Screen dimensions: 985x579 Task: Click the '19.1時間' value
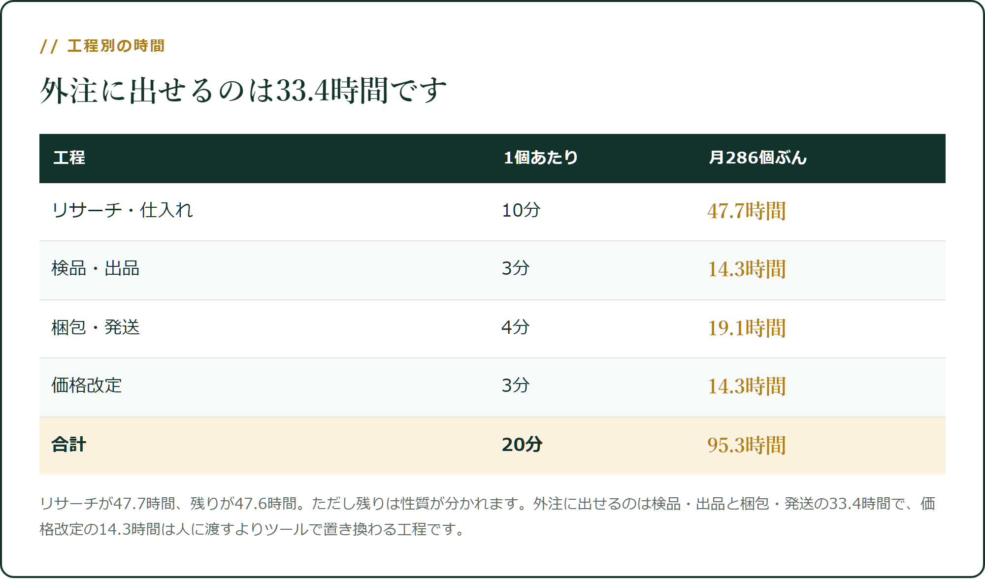[x=747, y=328]
